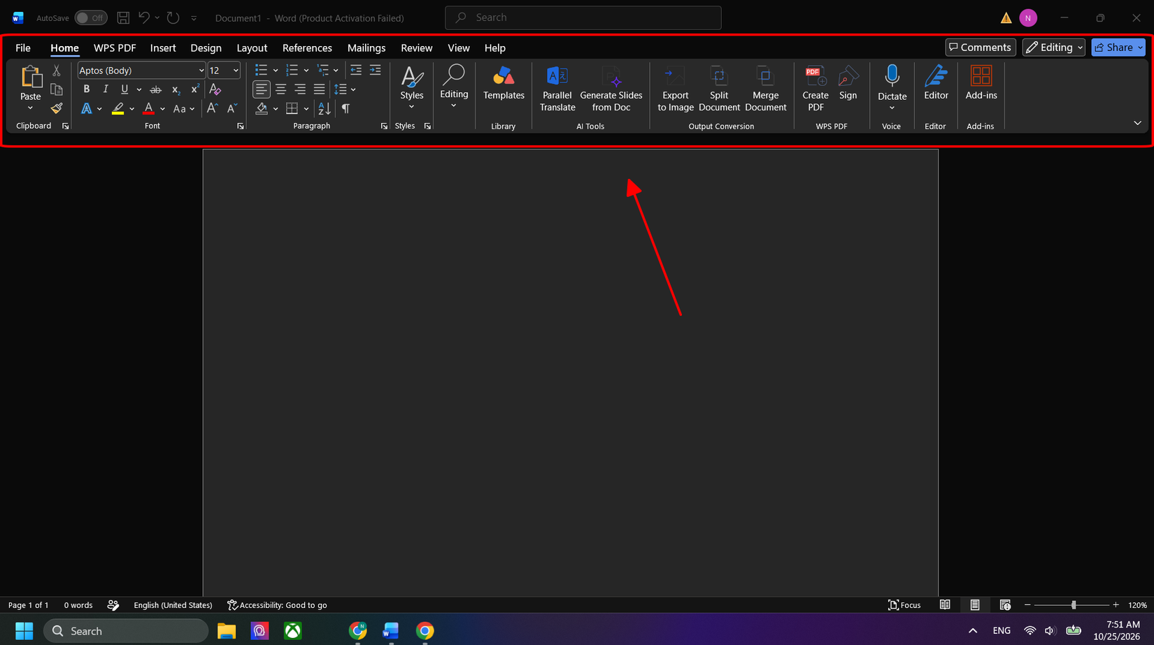
Task: Toggle Italic formatting
Action: coord(106,89)
